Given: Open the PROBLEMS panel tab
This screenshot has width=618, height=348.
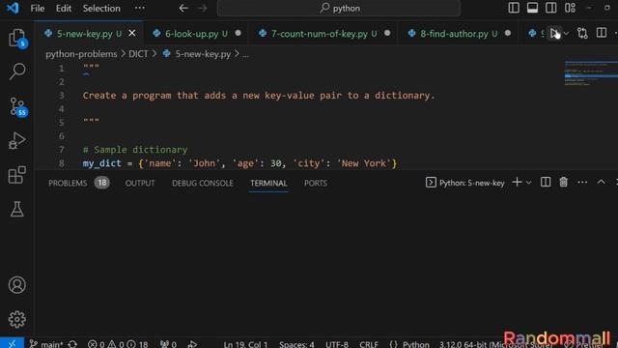Looking at the screenshot, I should tap(78, 183).
